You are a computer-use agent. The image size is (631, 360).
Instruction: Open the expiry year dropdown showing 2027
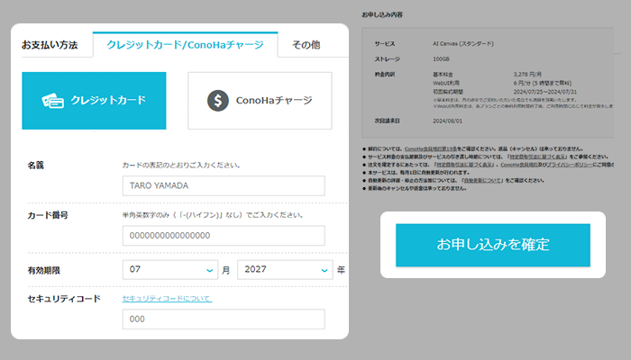285,270
